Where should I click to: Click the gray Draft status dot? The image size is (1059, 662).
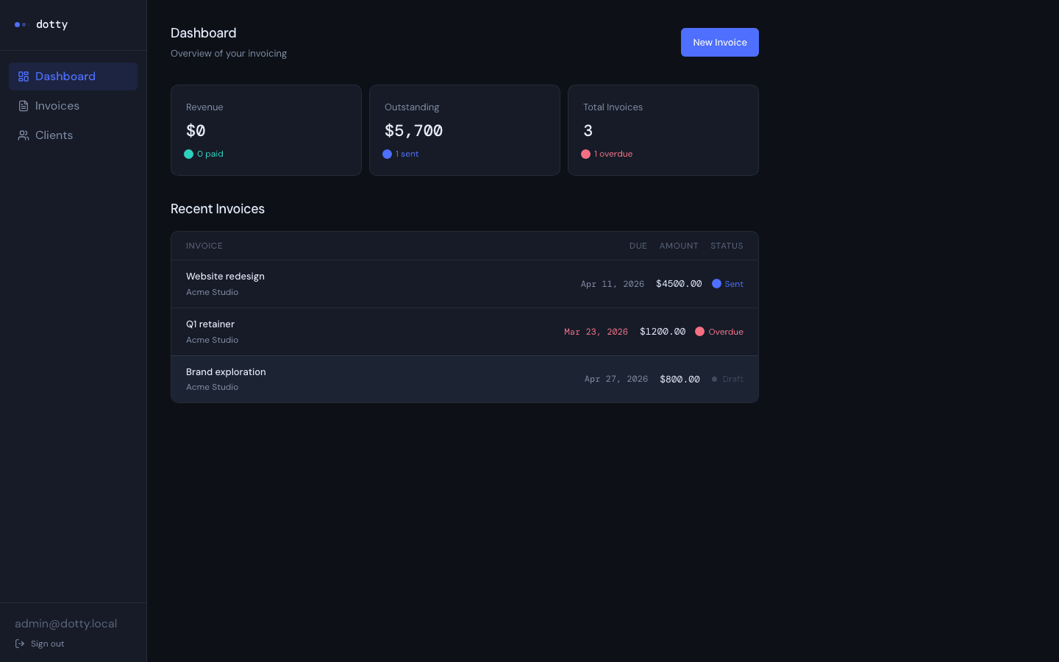(x=714, y=379)
